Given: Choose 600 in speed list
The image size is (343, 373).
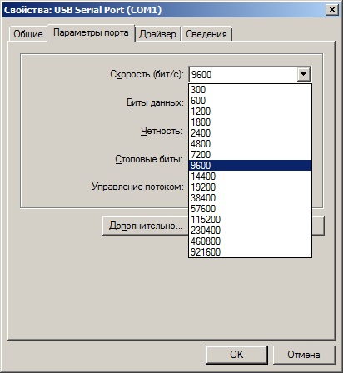Looking at the screenshot, I should point(250,101).
